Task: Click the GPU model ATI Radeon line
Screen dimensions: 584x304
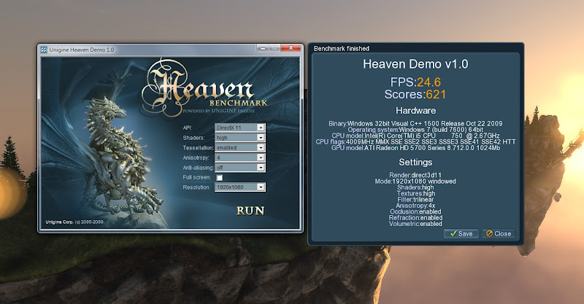Action: [415, 148]
